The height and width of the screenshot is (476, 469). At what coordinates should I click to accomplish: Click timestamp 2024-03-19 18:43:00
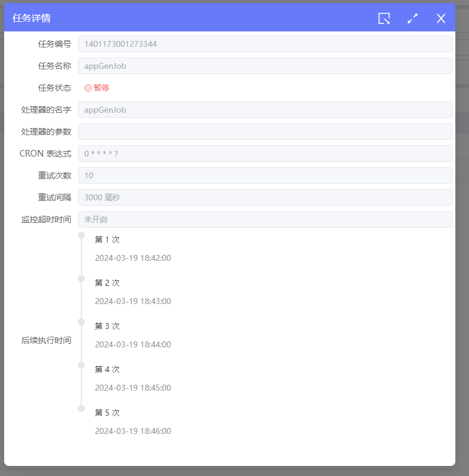(133, 301)
